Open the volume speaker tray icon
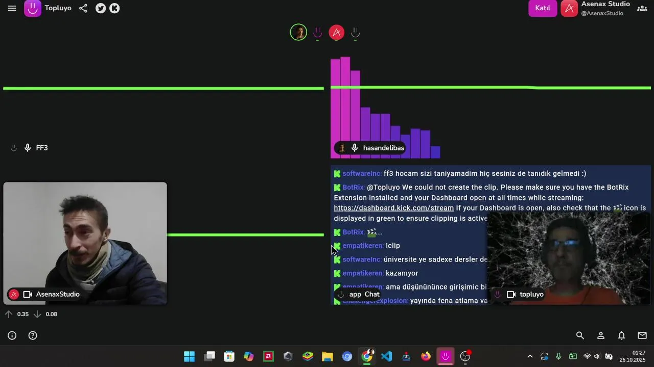 [x=597, y=356]
